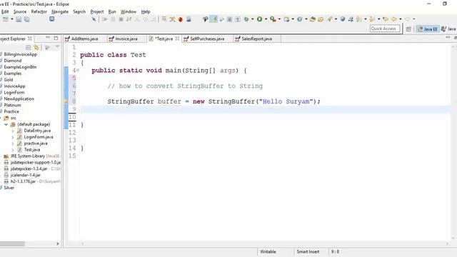Screen dimensions: 457x257
Task: Click the Next Annotation icon
Action: click(x=359, y=19)
